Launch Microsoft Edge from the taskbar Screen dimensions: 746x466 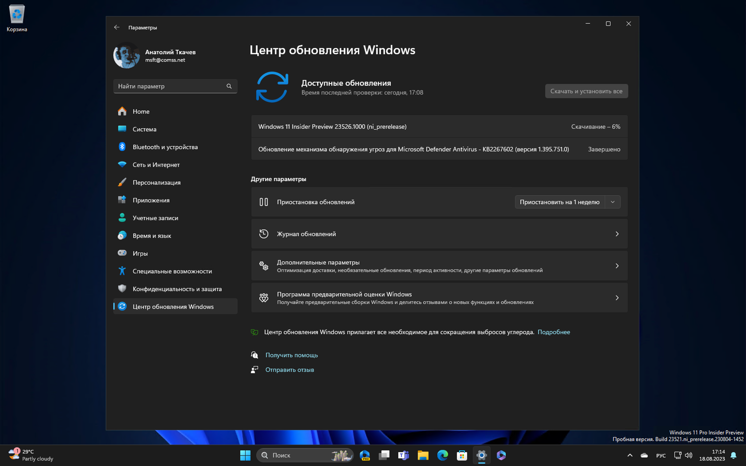(442, 455)
